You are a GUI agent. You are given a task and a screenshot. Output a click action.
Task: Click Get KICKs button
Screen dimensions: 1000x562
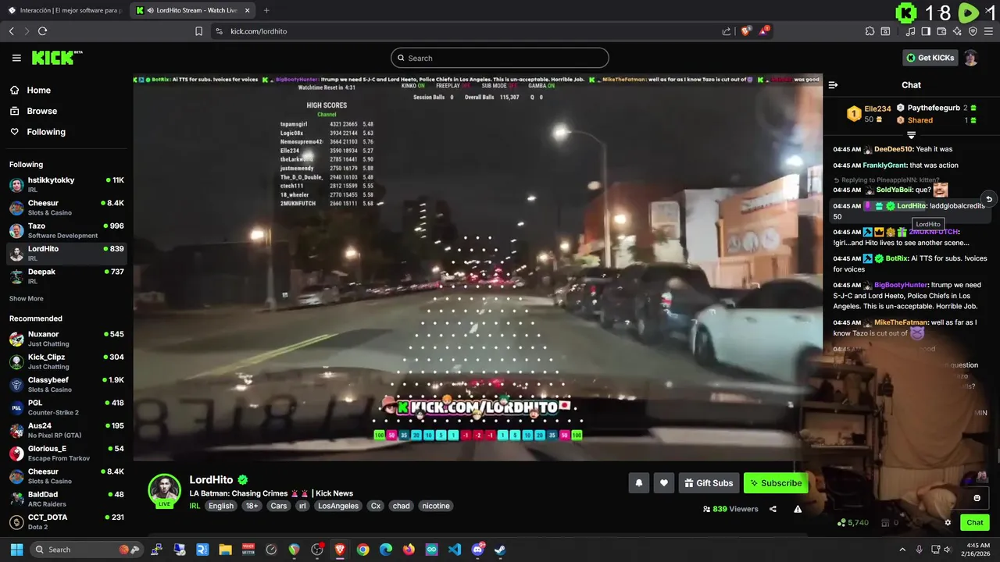(930, 58)
